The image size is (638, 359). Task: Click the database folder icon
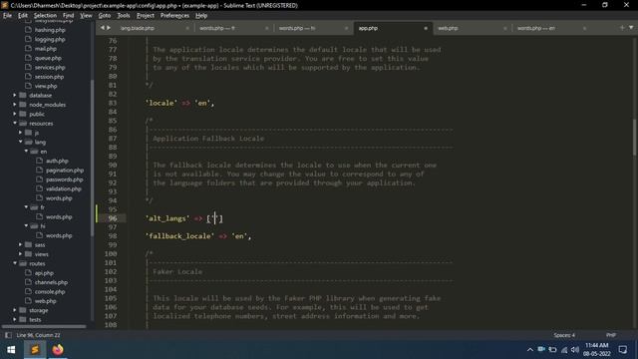click(23, 96)
